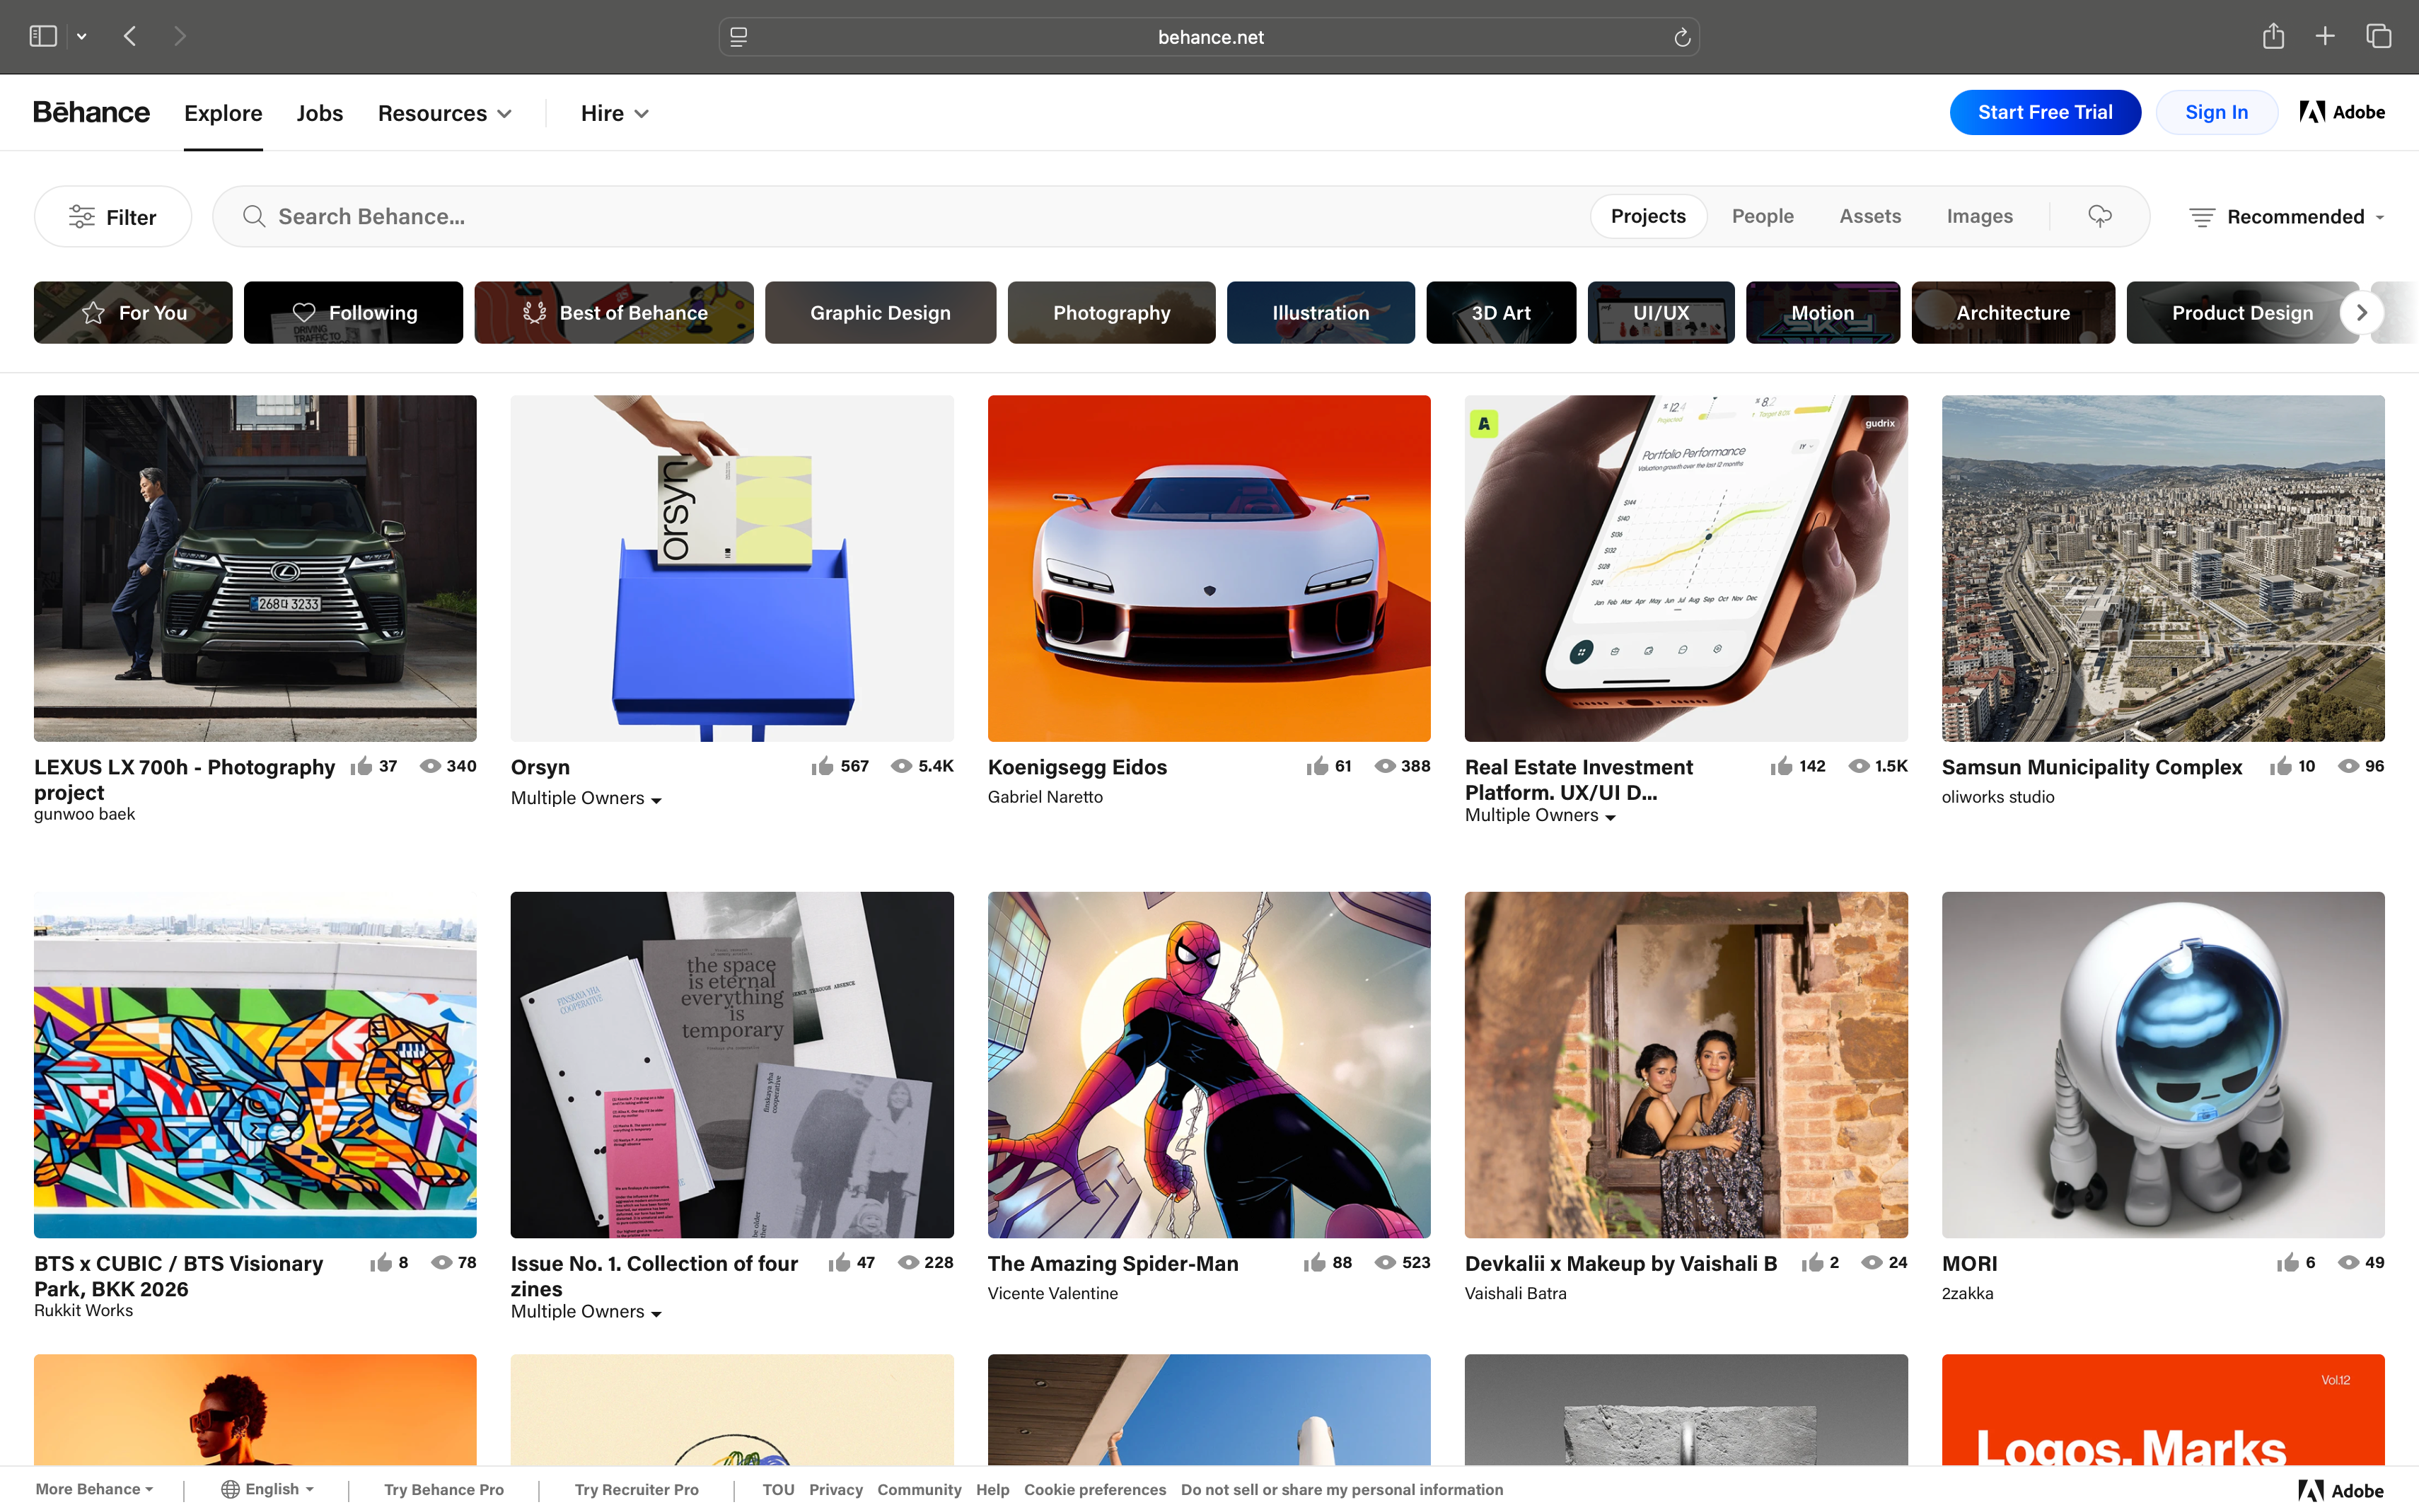Go back with the browser back arrow

tap(130, 36)
